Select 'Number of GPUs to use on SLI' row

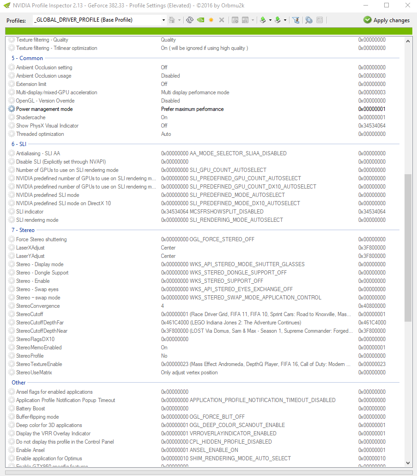[205, 170]
